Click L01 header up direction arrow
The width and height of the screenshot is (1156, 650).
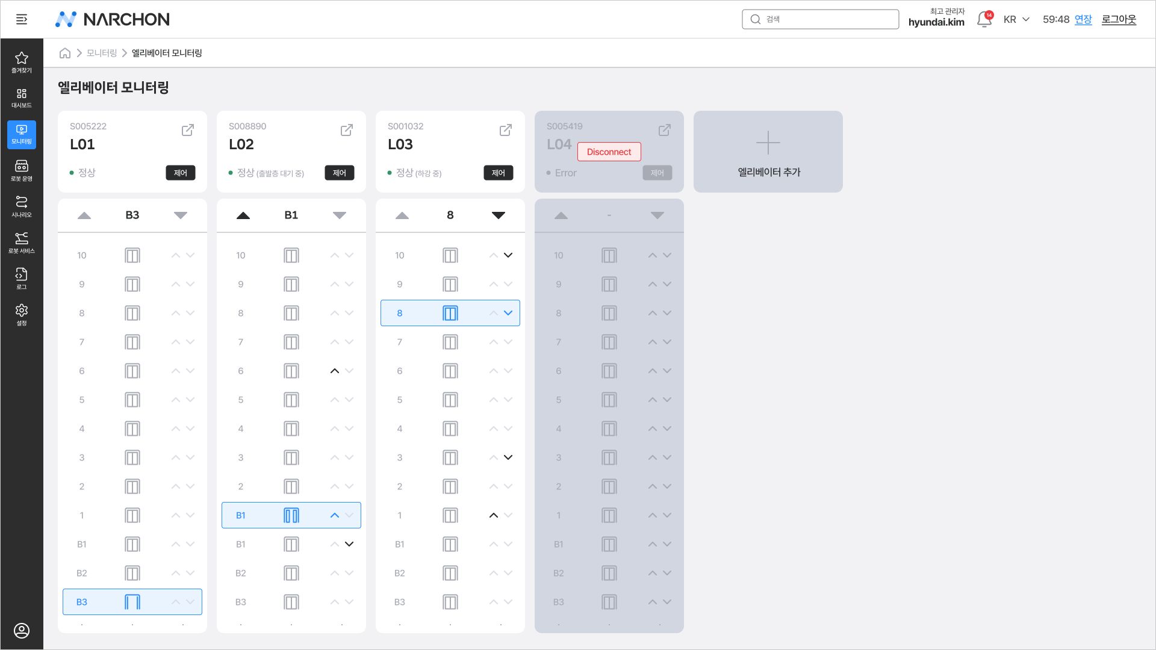click(84, 215)
